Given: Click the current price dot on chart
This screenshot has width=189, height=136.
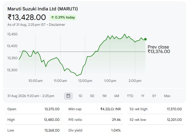Looking at the screenshot, I should pos(145,39).
